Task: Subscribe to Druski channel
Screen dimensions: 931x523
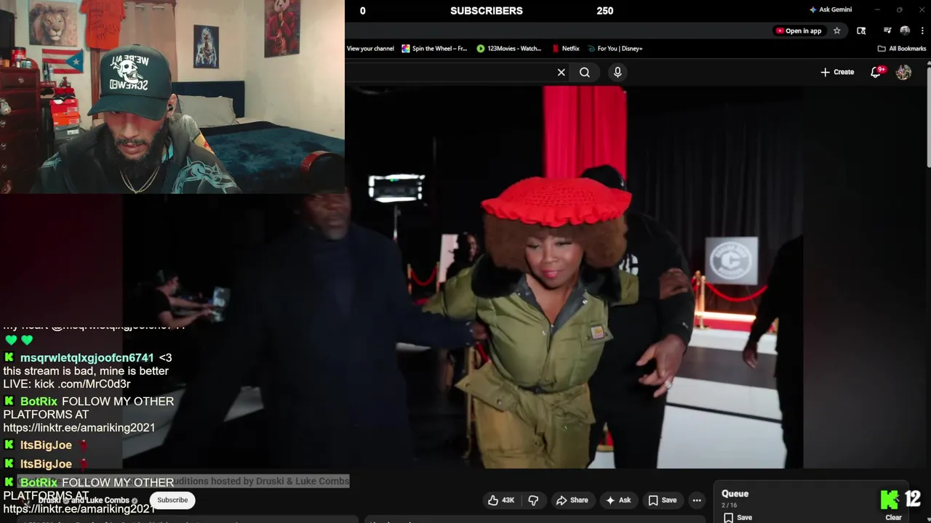Action: point(172,500)
